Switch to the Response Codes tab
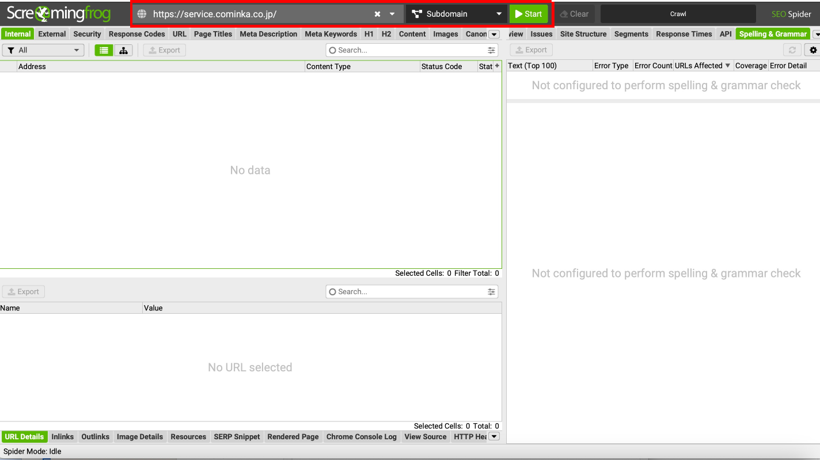 136,34
